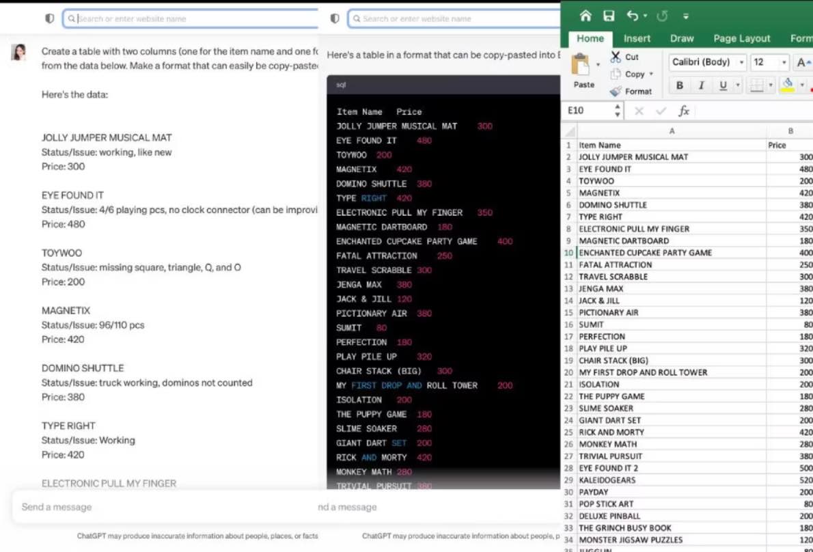Click the sql label on code block
The width and height of the screenshot is (813, 552).
(341, 85)
